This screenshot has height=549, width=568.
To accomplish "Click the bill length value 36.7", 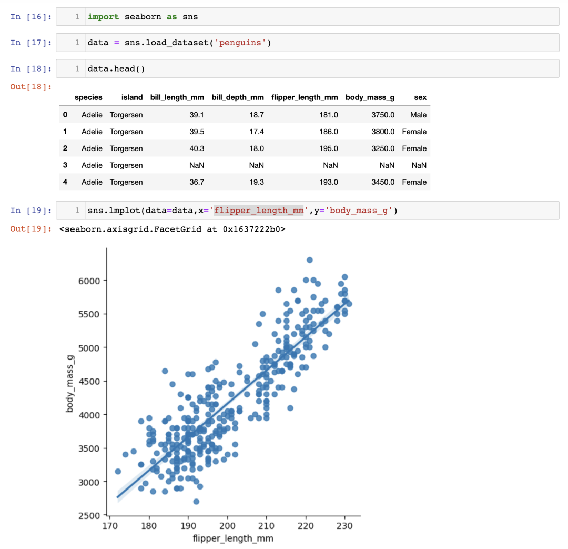I will point(197,182).
